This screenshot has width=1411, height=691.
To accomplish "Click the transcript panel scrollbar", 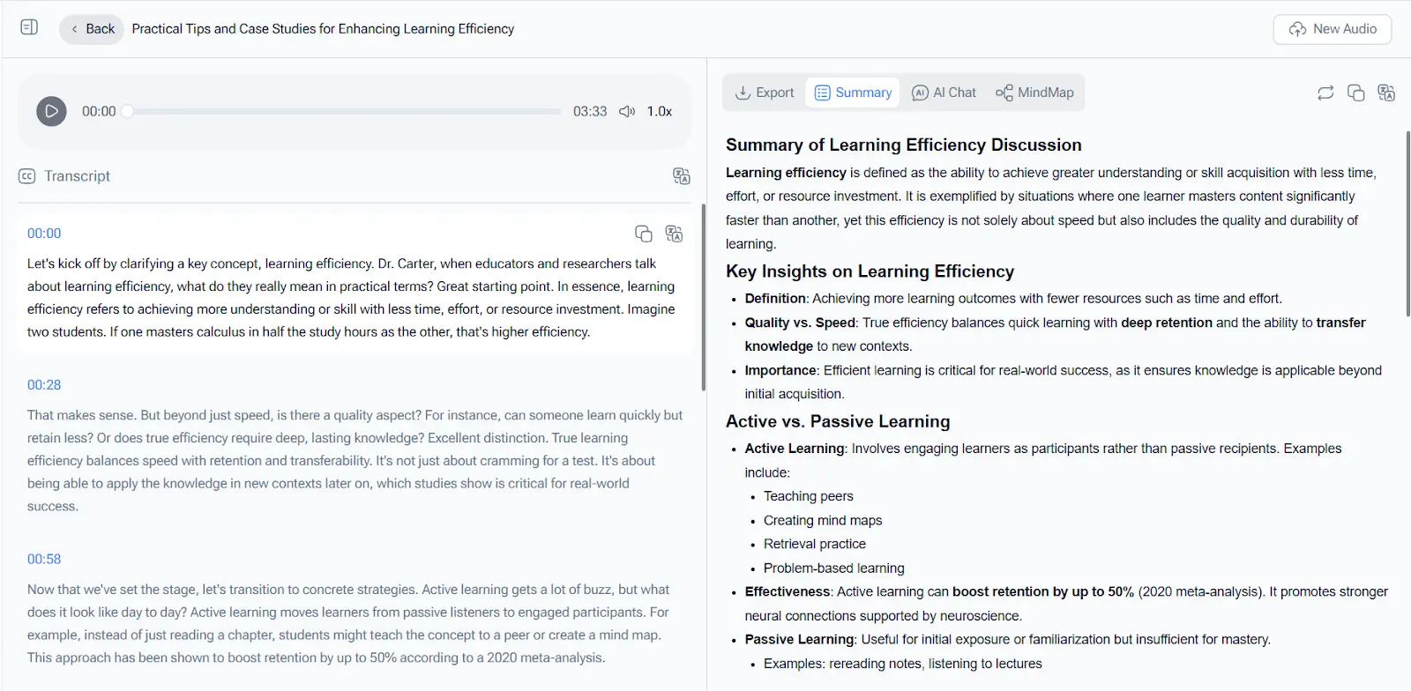I will point(703,297).
